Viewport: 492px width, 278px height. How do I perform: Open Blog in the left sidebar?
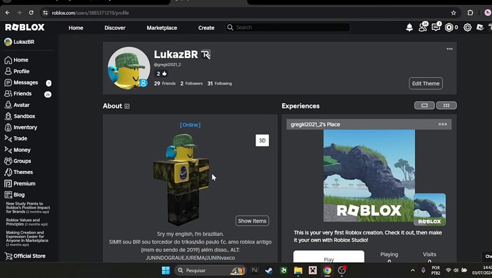tap(14, 195)
